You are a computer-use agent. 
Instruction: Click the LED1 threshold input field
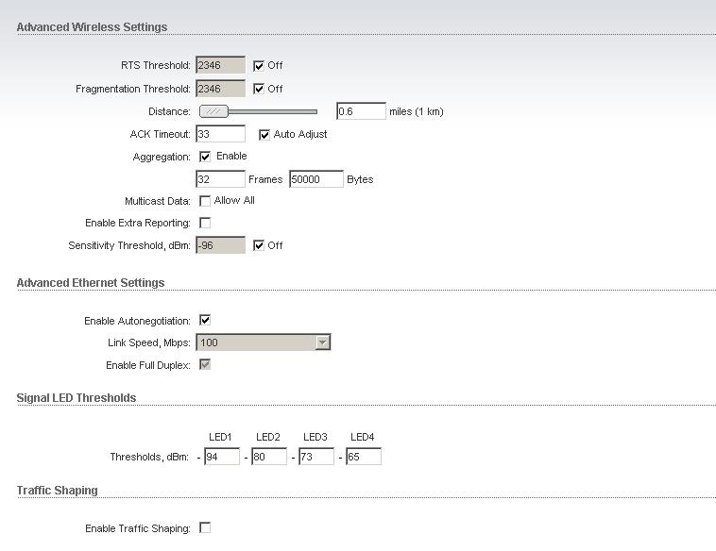coord(222,457)
